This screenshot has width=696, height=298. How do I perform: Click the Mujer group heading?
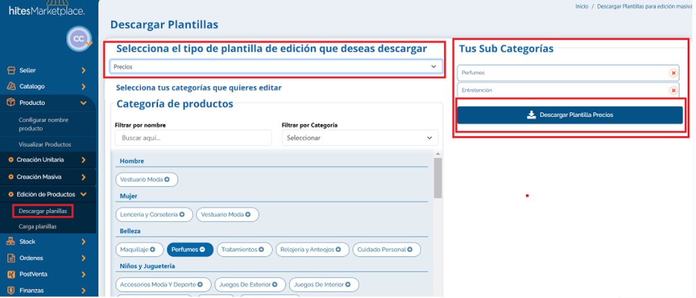128,196
